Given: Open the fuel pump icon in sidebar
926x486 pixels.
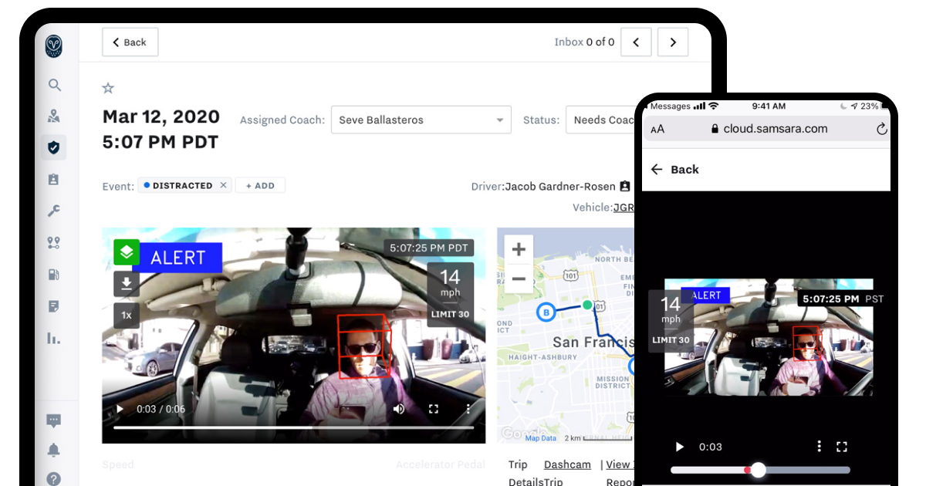Looking at the screenshot, I should pyautogui.click(x=53, y=274).
